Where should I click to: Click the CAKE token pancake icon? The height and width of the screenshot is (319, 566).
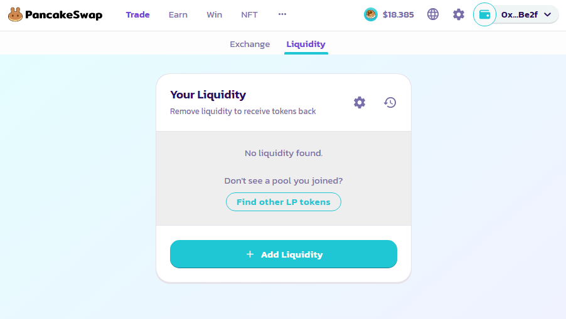click(x=371, y=14)
